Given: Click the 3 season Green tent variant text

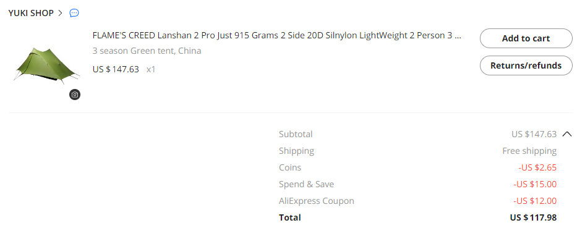Looking at the screenshot, I should (x=147, y=51).
